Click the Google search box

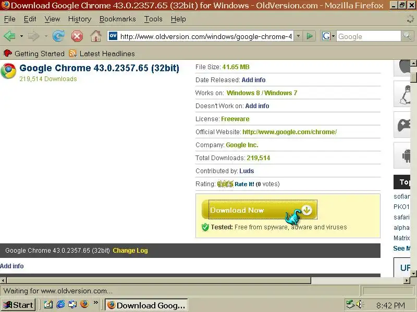pos(369,36)
